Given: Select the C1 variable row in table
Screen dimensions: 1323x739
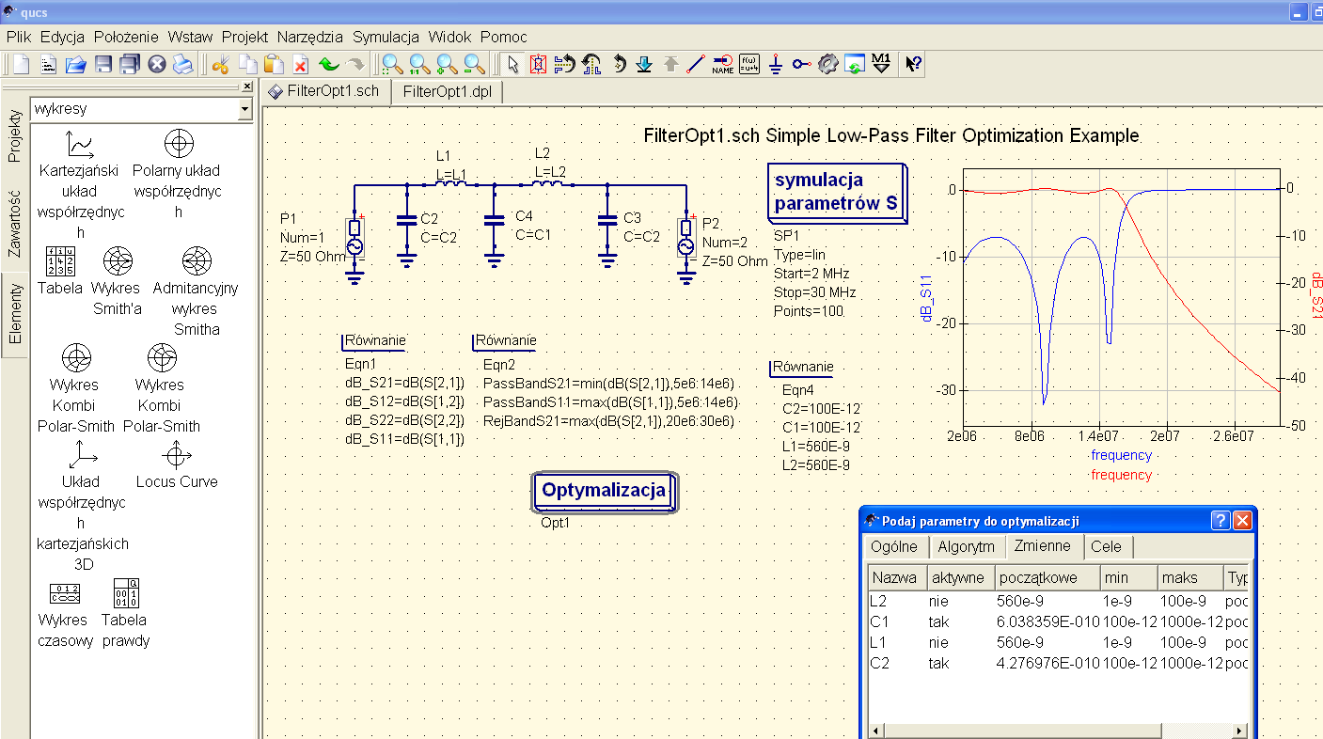Looking at the screenshot, I should pos(940,621).
